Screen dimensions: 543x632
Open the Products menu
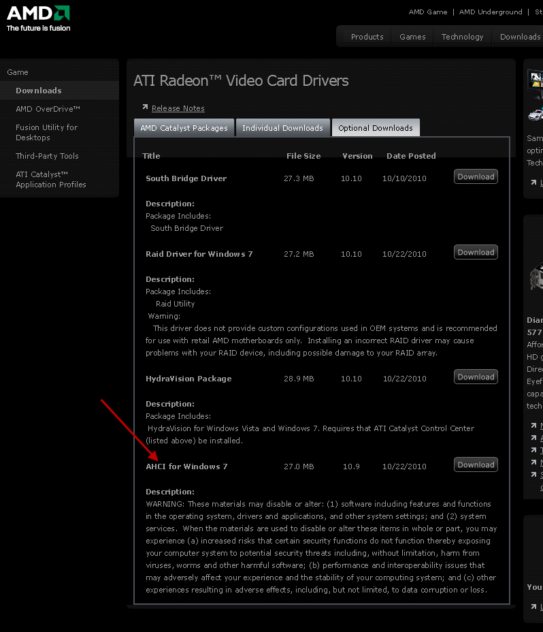367,37
